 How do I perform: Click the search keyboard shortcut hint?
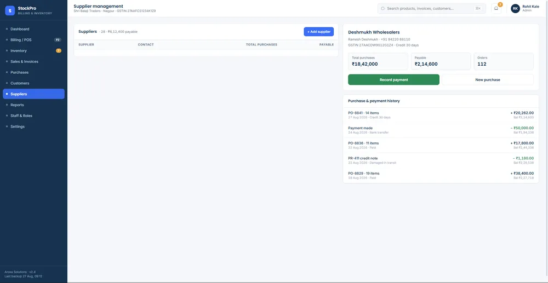tap(478, 8)
